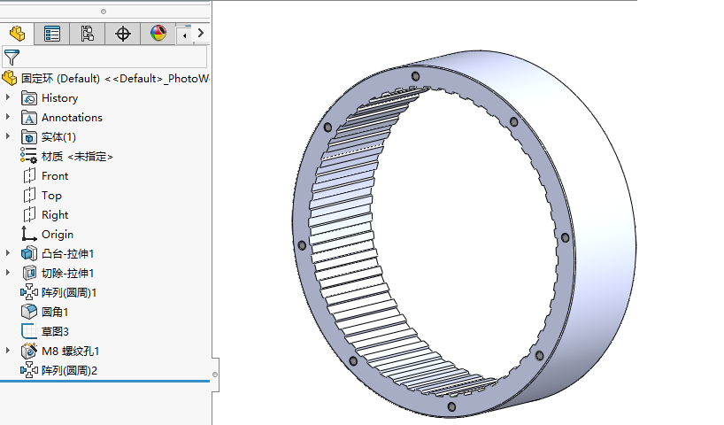The image size is (724, 425).
Task: Select the Right plane label
Action: (55, 215)
